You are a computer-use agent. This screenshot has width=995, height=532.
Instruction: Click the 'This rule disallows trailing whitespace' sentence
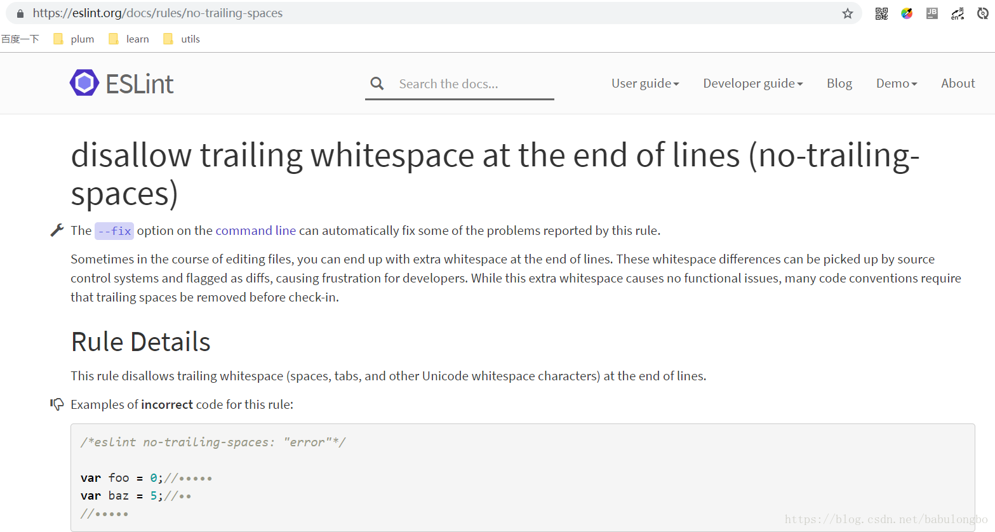pos(389,376)
